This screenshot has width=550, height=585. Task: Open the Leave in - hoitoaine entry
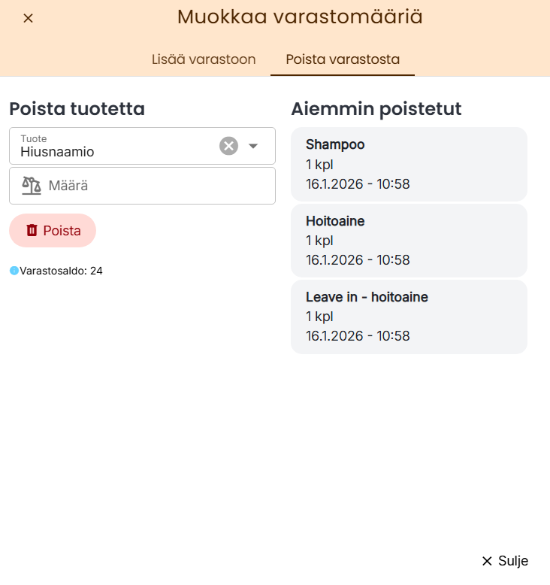[409, 317]
